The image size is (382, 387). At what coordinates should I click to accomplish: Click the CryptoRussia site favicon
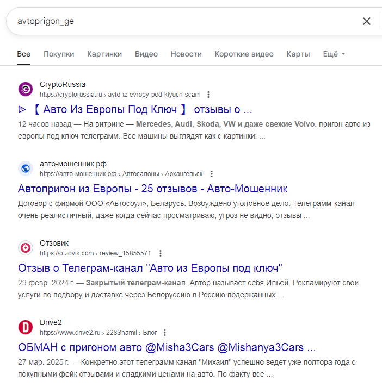25,89
